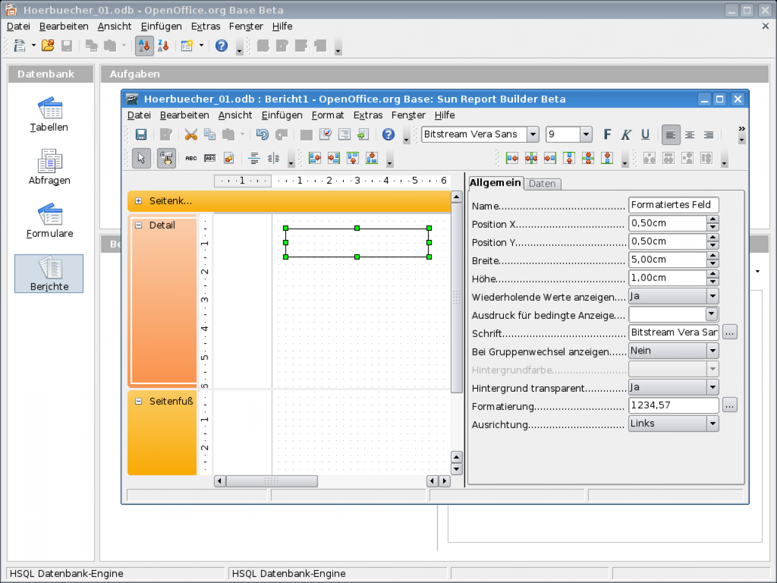Click the Höhe value field
The height and width of the screenshot is (583, 777).
point(668,278)
